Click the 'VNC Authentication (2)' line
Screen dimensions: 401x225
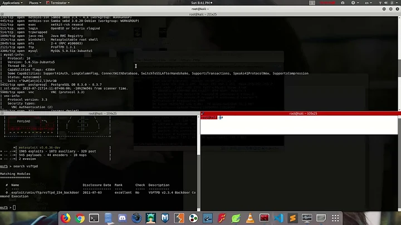pos(32,107)
